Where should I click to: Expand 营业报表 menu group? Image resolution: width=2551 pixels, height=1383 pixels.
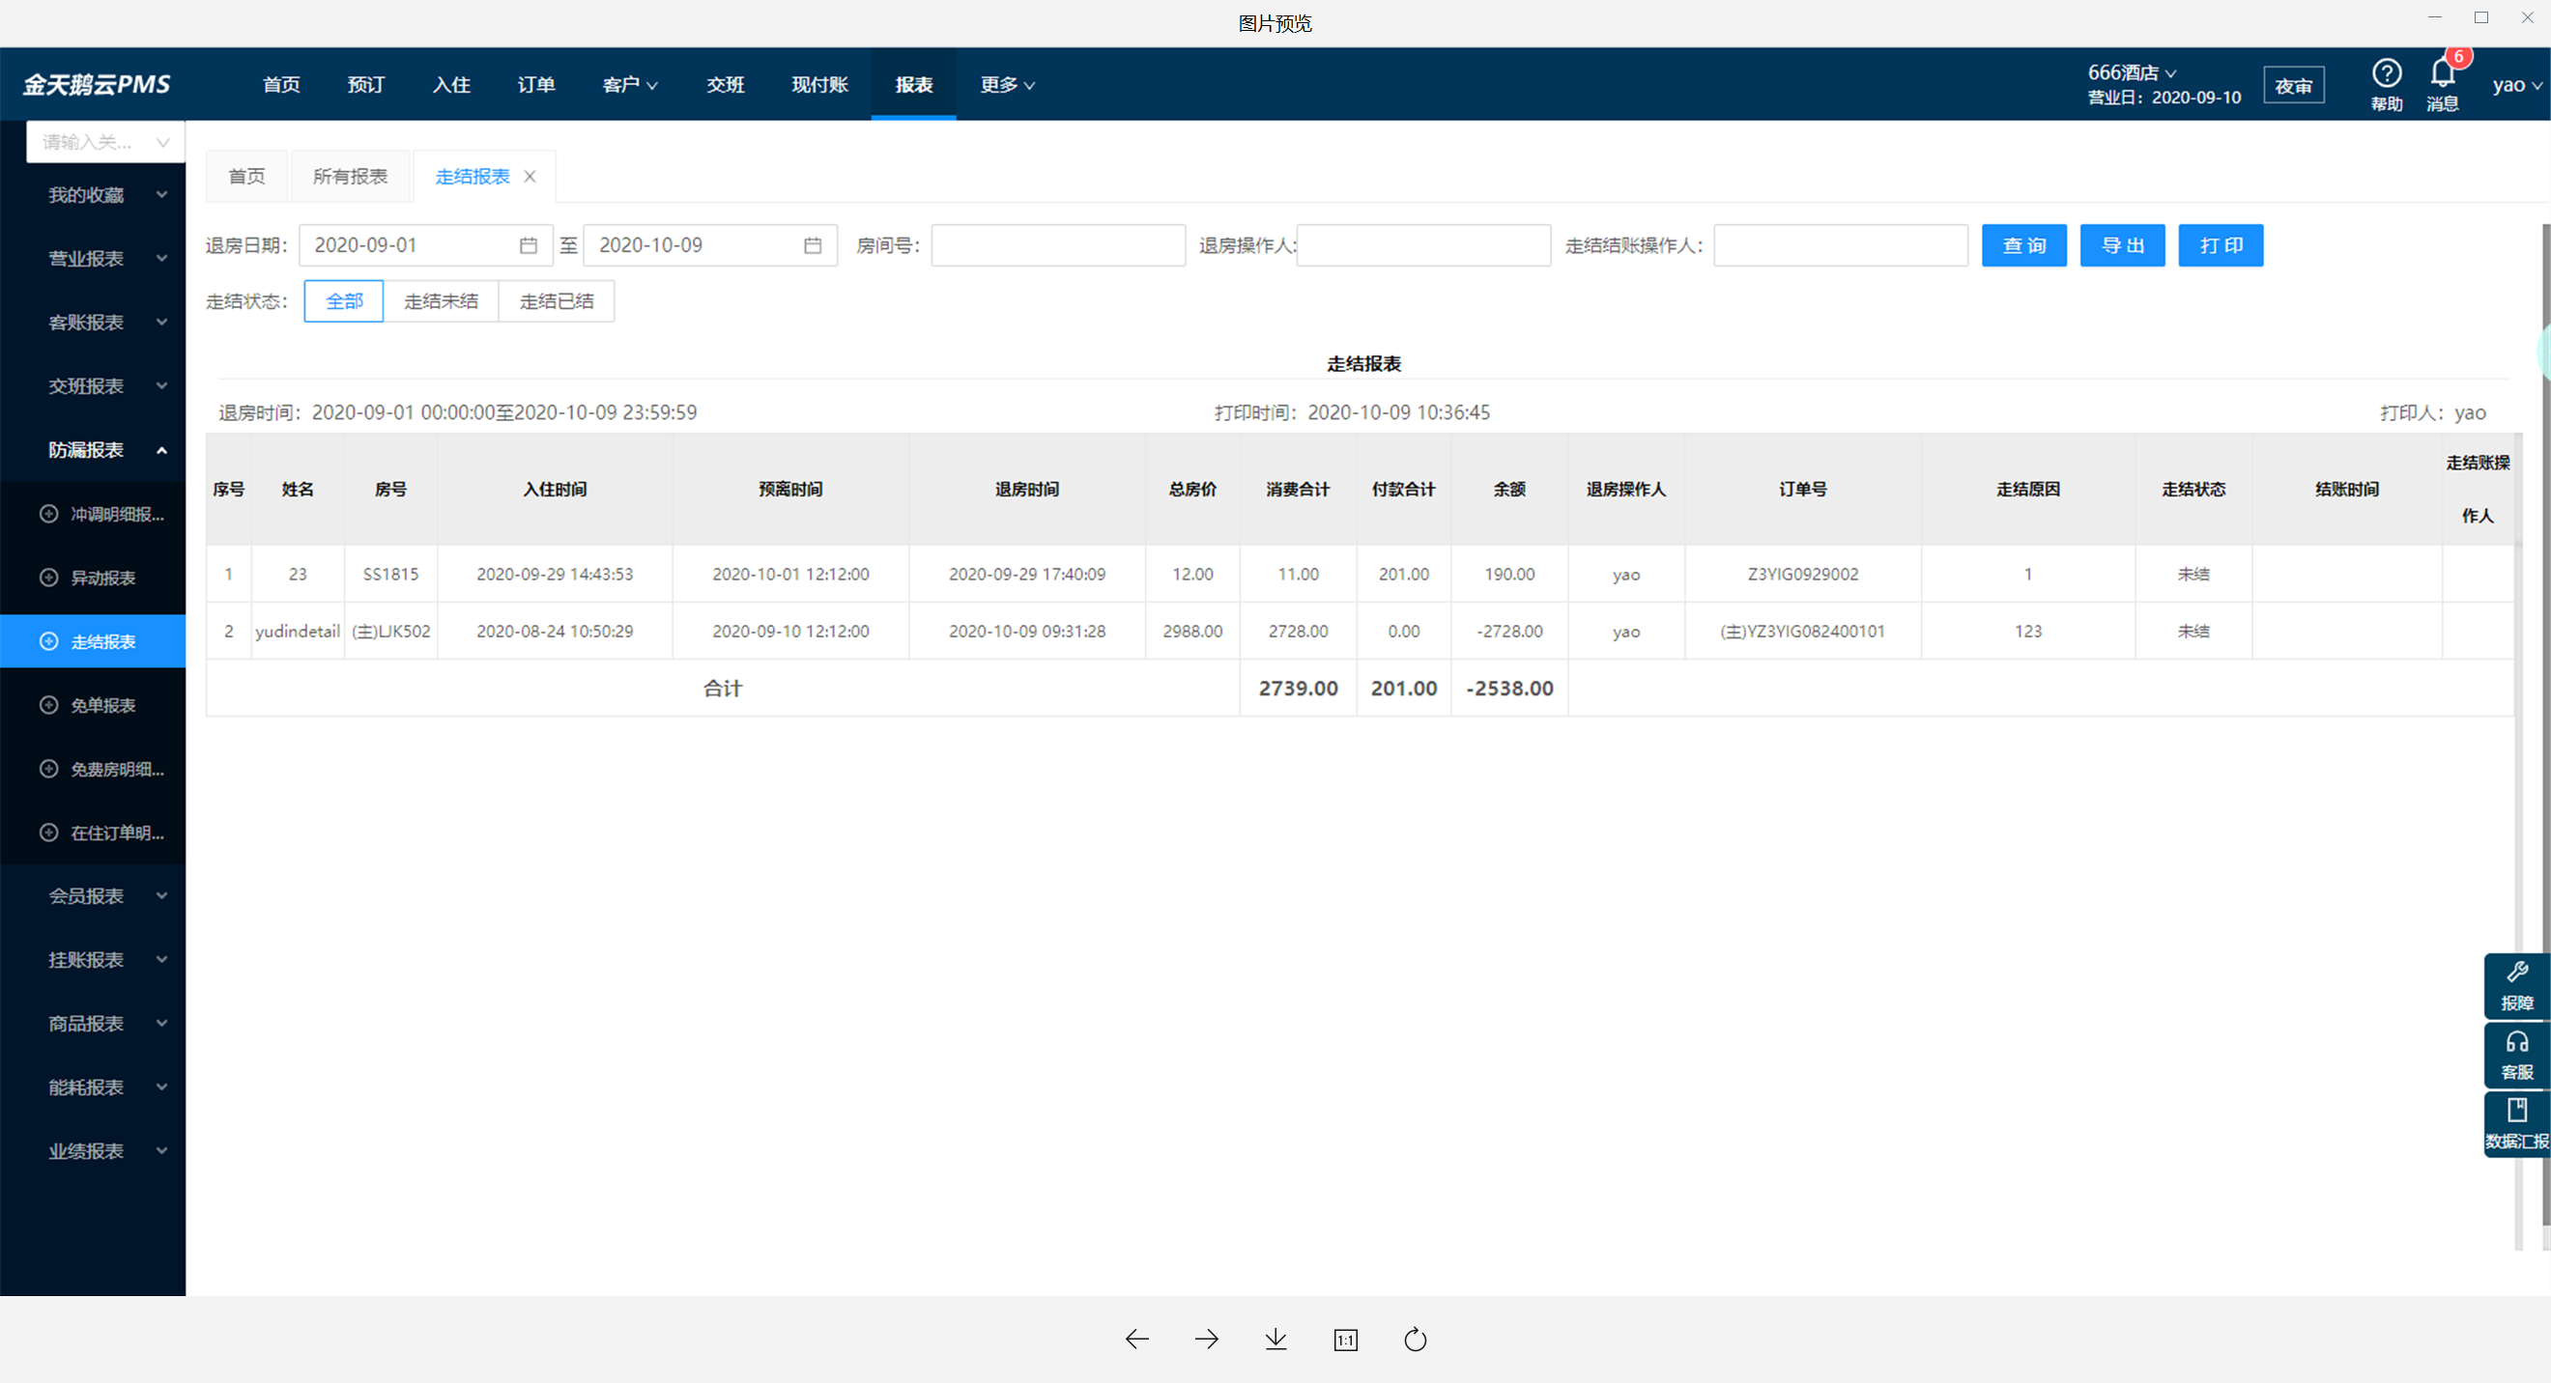(93, 259)
